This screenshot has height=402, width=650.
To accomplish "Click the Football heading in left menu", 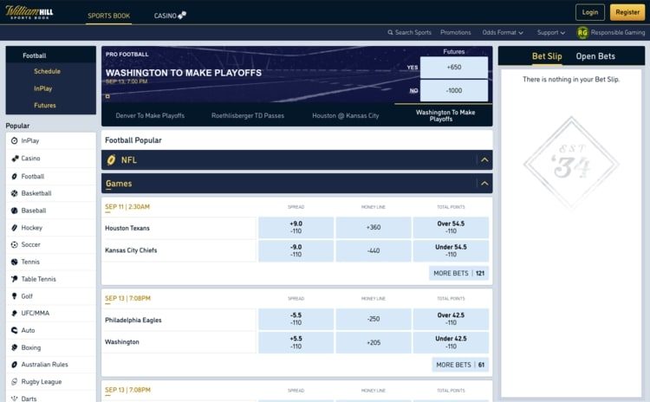I will (x=35, y=55).
